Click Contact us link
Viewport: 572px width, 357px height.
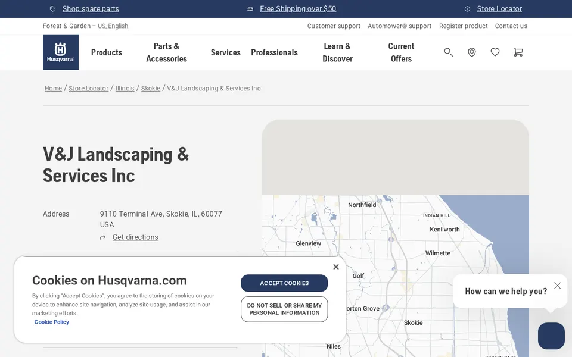[511, 26]
